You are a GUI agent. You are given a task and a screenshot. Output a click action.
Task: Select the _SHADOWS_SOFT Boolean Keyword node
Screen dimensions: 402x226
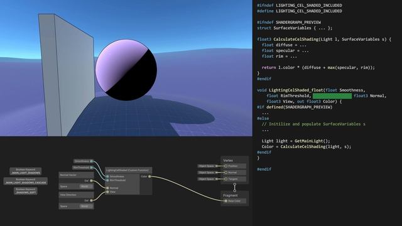tap(25, 191)
